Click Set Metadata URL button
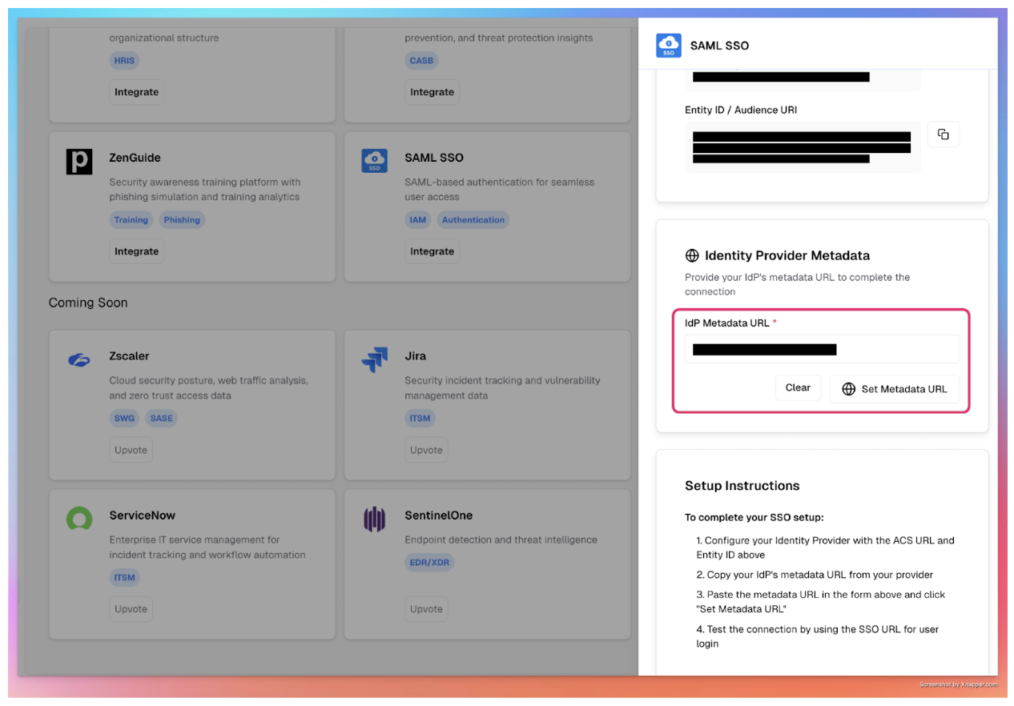The height and width of the screenshot is (706, 1014). (894, 389)
